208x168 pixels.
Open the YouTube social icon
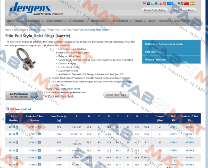(x=161, y=3)
